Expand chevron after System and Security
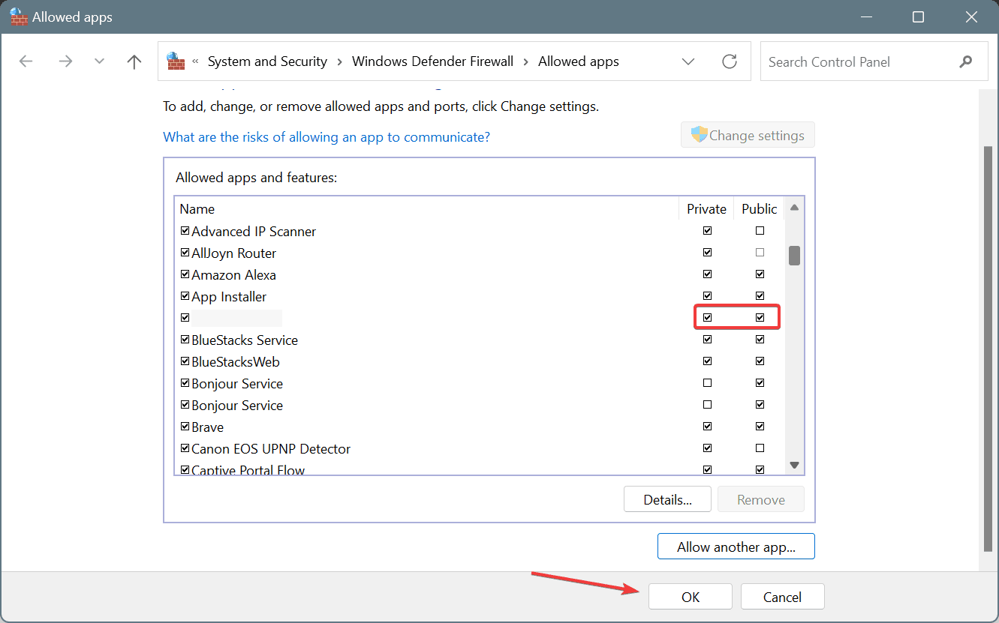The height and width of the screenshot is (623, 999). tap(340, 61)
